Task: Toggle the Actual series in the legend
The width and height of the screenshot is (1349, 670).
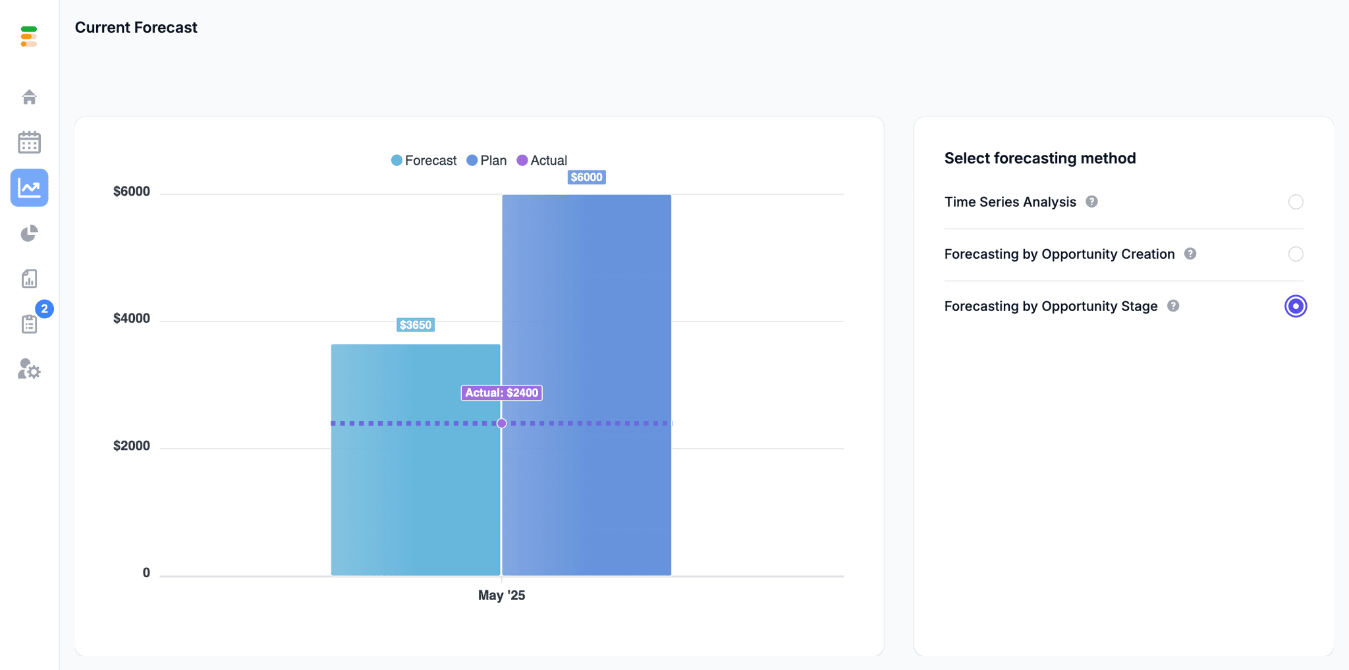Action: pos(543,160)
